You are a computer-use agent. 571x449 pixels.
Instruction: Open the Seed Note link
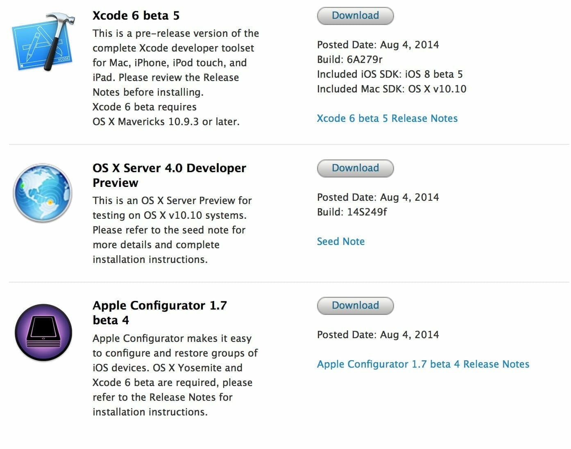pyautogui.click(x=340, y=242)
